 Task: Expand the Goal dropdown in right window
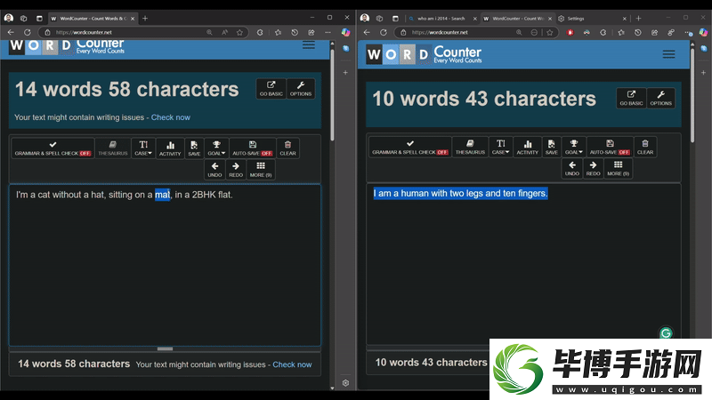tap(574, 148)
